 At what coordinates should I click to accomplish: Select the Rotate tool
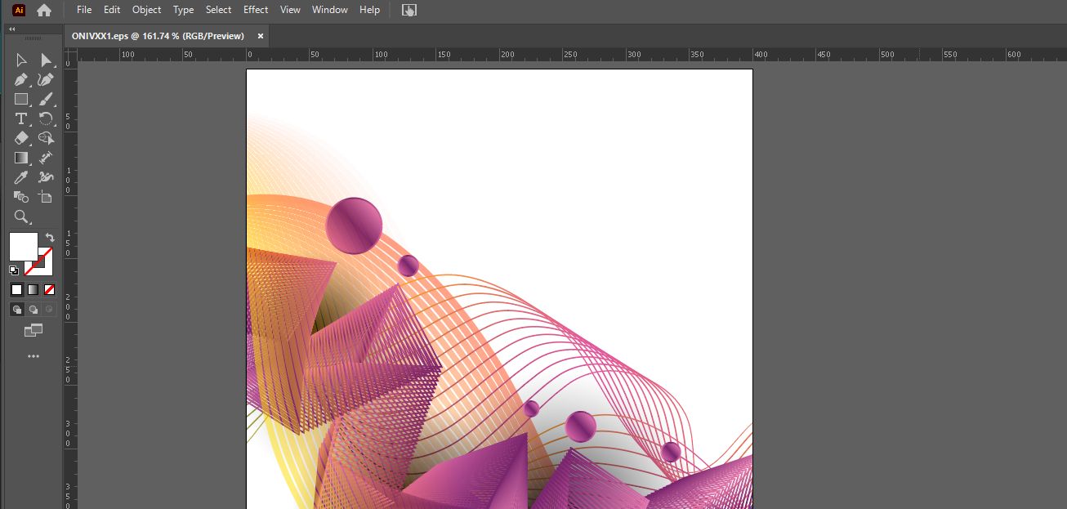tap(46, 118)
